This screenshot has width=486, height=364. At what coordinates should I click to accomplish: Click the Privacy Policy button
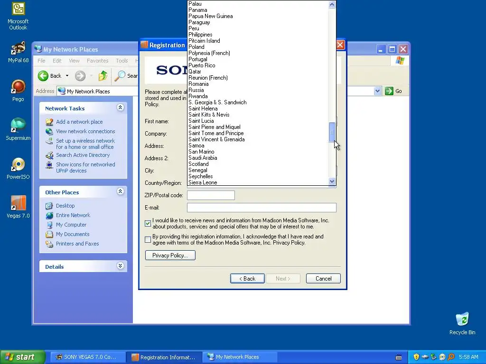[x=170, y=255]
